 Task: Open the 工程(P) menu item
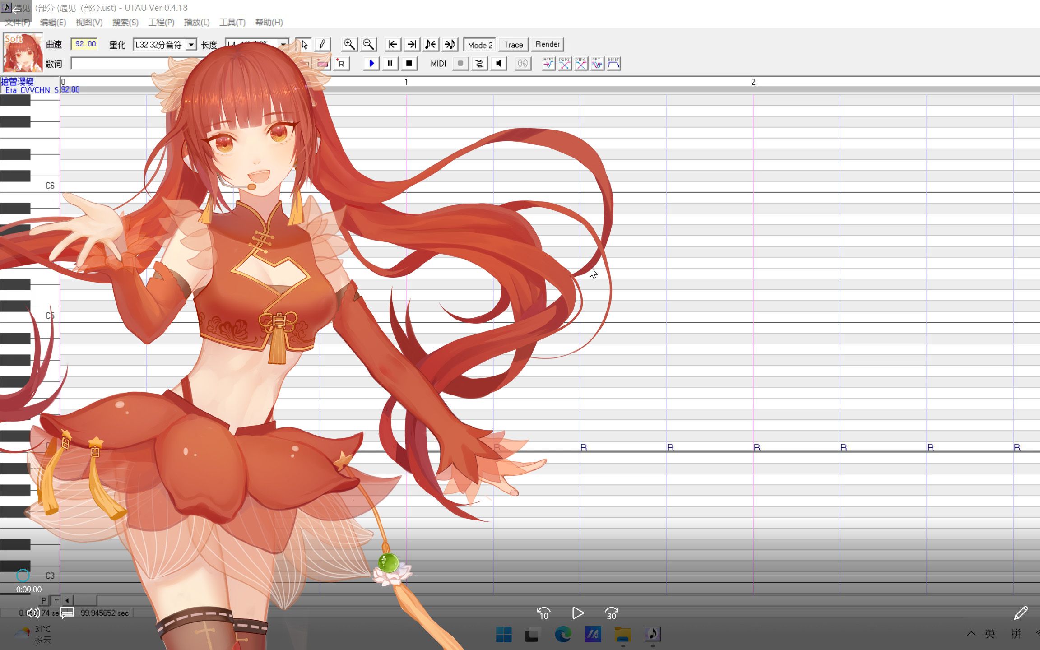click(160, 23)
